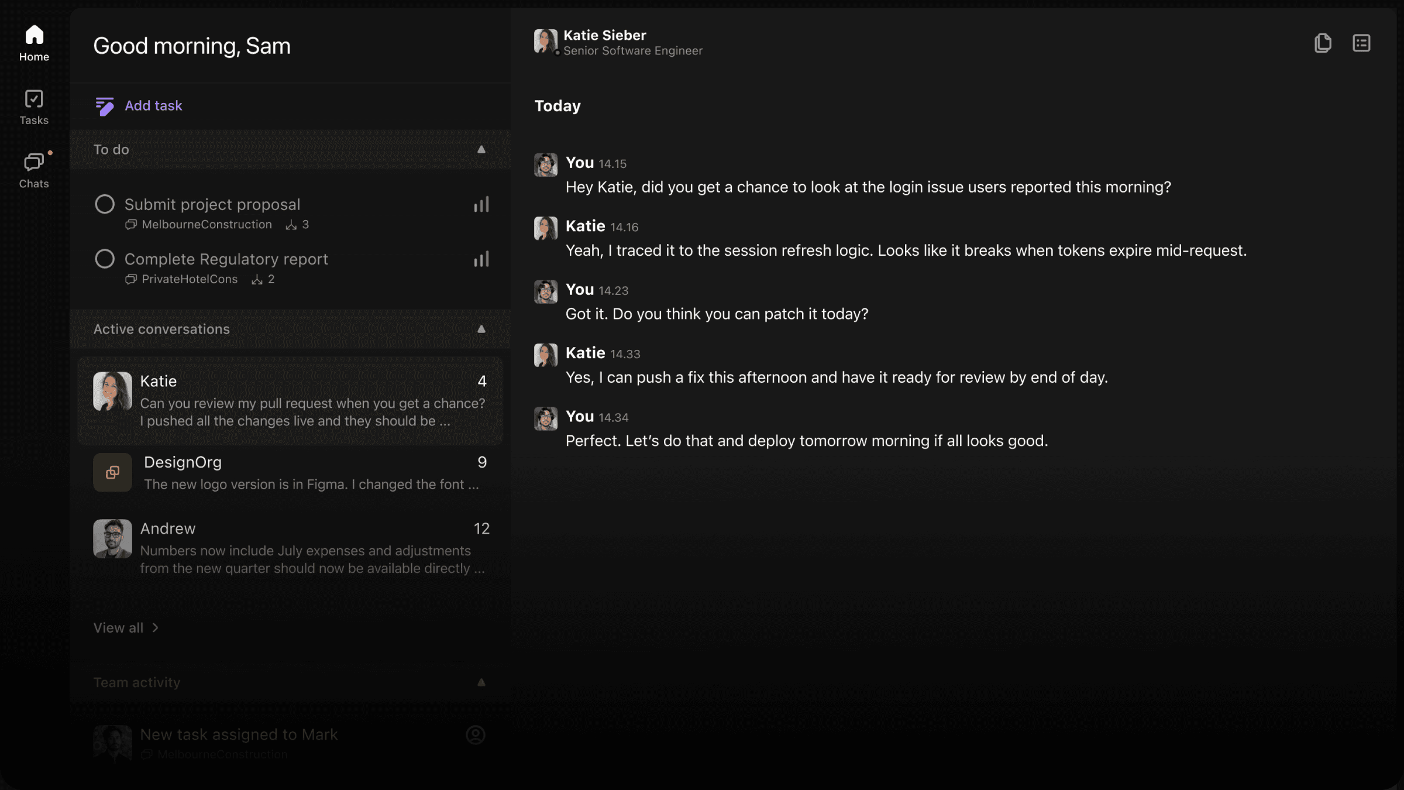Click the View all link
Screen dimensions: 1404x790
[125, 627]
